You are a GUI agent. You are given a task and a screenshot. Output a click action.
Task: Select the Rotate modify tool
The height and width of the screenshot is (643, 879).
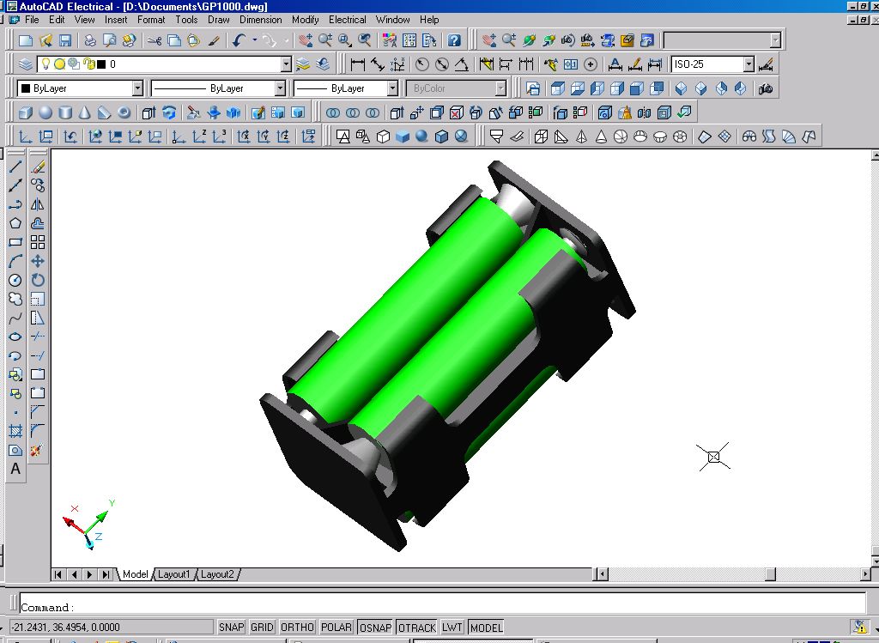tap(38, 280)
